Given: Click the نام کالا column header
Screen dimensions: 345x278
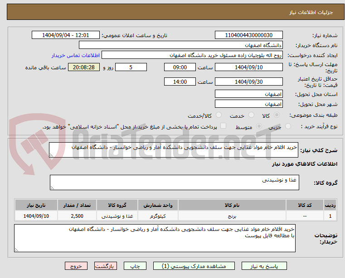Looking at the screenshot, I should point(232,205).
